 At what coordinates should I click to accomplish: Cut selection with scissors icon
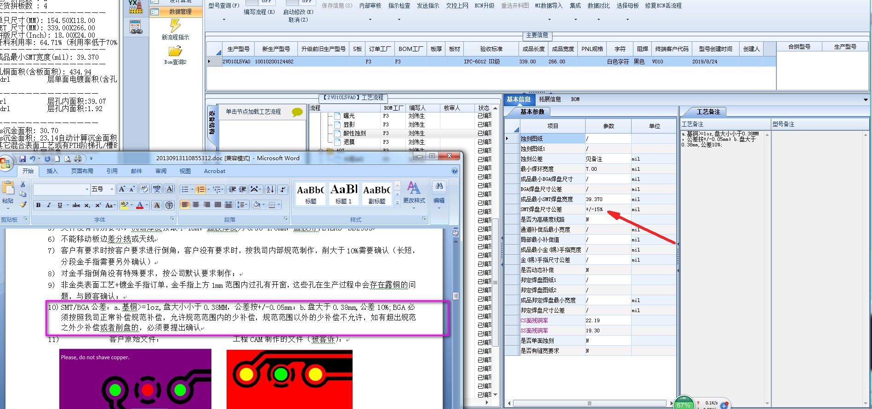pyautogui.click(x=23, y=184)
